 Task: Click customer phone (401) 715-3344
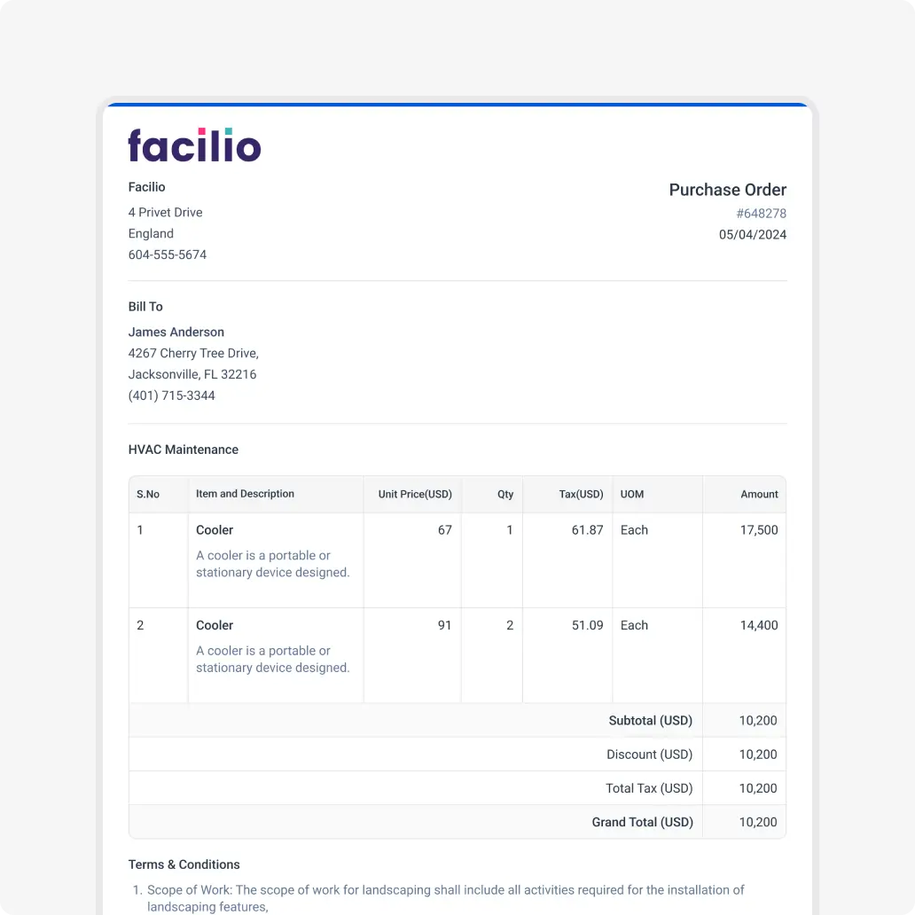tap(172, 395)
